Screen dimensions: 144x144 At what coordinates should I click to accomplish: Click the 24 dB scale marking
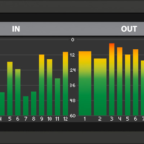click(73, 70)
